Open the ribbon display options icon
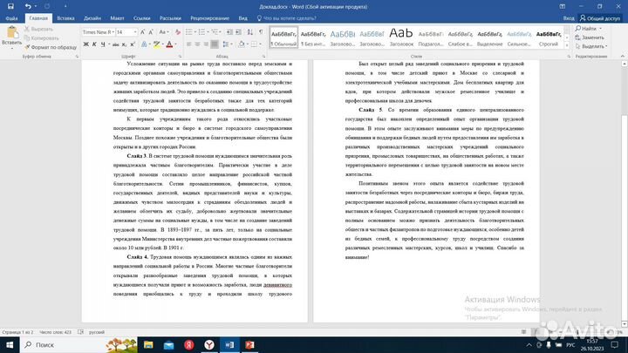This screenshot has height=353, width=628. click(x=563, y=6)
